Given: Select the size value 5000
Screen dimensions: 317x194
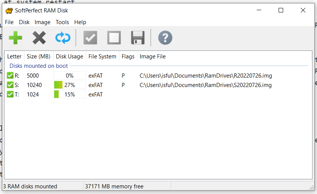Looking at the screenshot, I should pyautogui.click(x=33, y=76).
